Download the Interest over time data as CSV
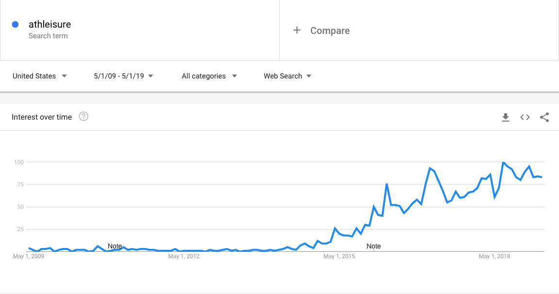This screenshot has height=294, width=559. [x=506, y=117]
